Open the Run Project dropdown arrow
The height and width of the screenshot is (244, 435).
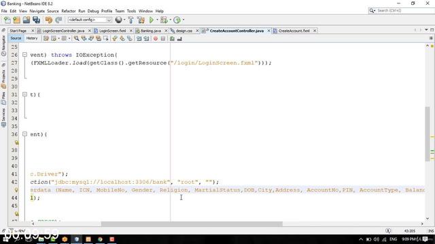pos(157,20)
